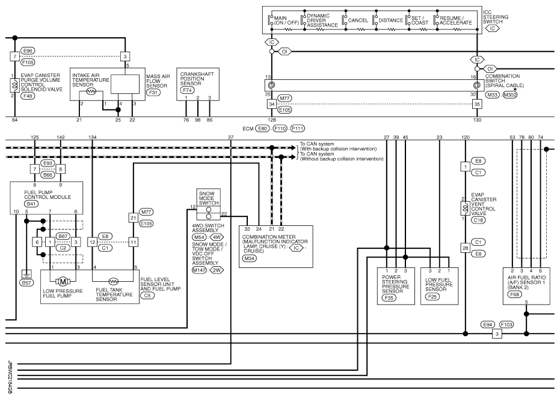
Task: Click the M34 combination meter connector label
Action: (248, 258)
